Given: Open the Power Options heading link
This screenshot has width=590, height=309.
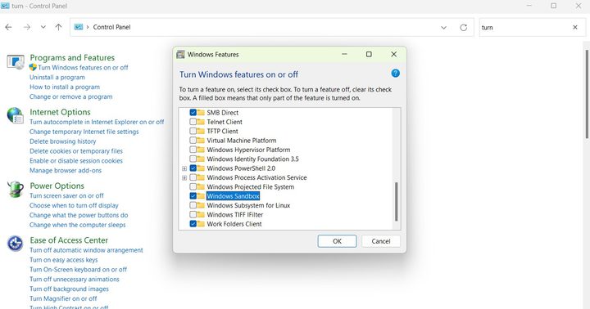Looking at the screenshot, I should click(57, 186).
